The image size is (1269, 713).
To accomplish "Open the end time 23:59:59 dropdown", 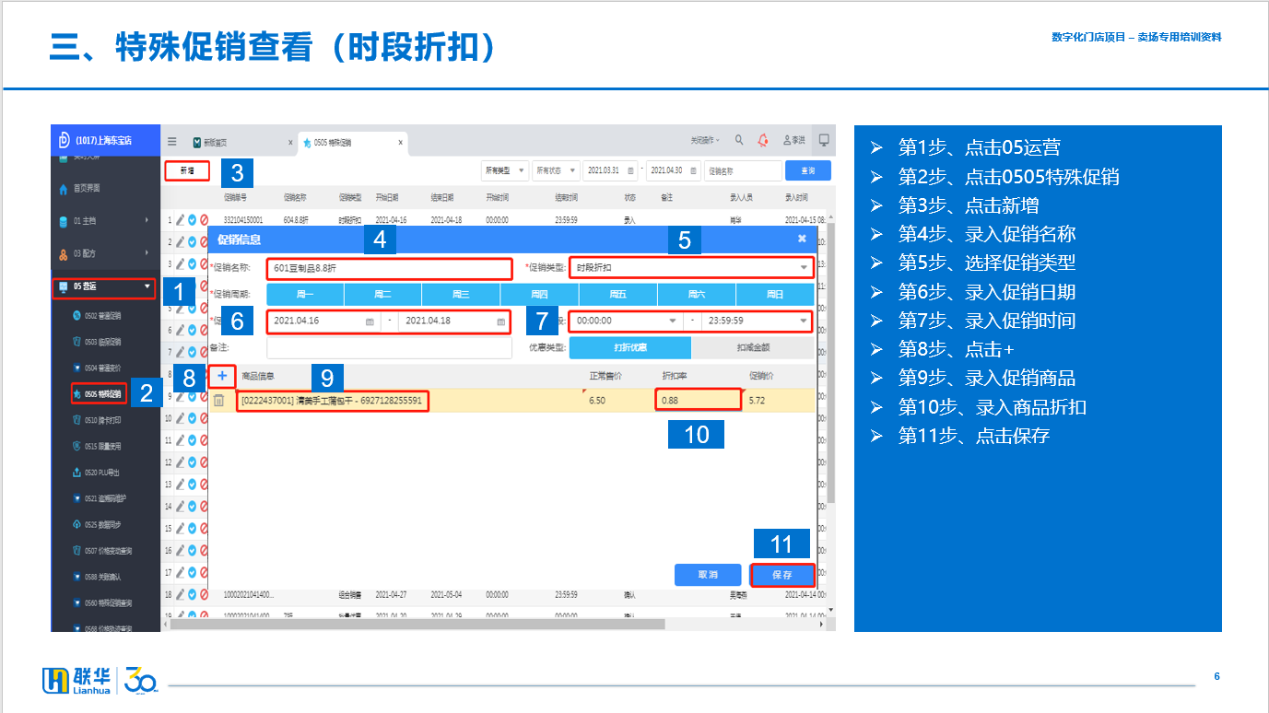I will pyautogui.click(x=758, y=321).
